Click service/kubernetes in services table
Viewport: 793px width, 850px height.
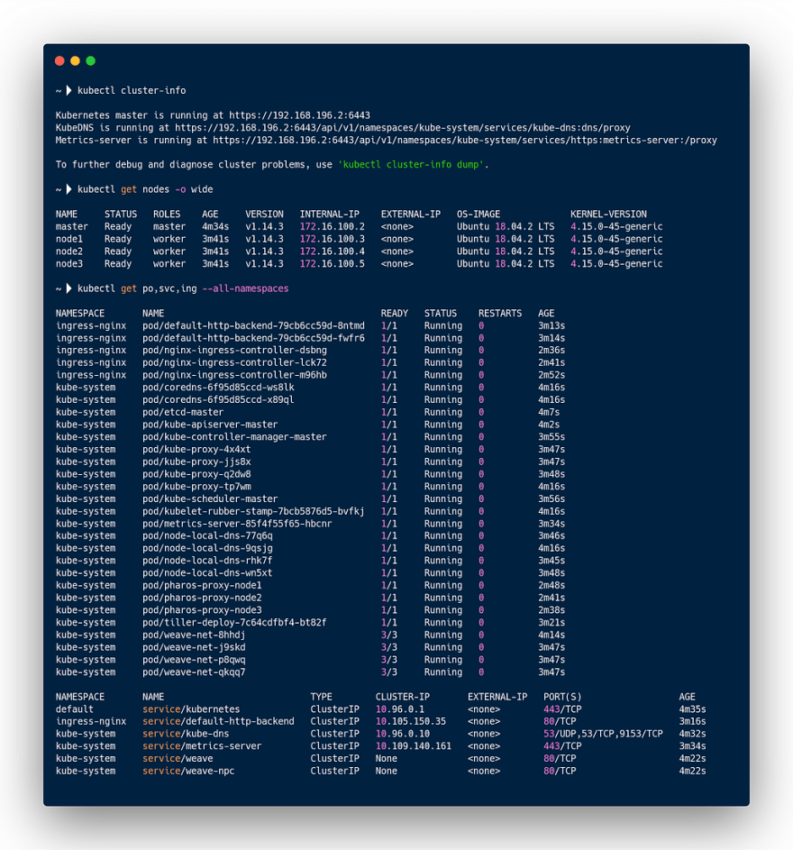(191, 709)
